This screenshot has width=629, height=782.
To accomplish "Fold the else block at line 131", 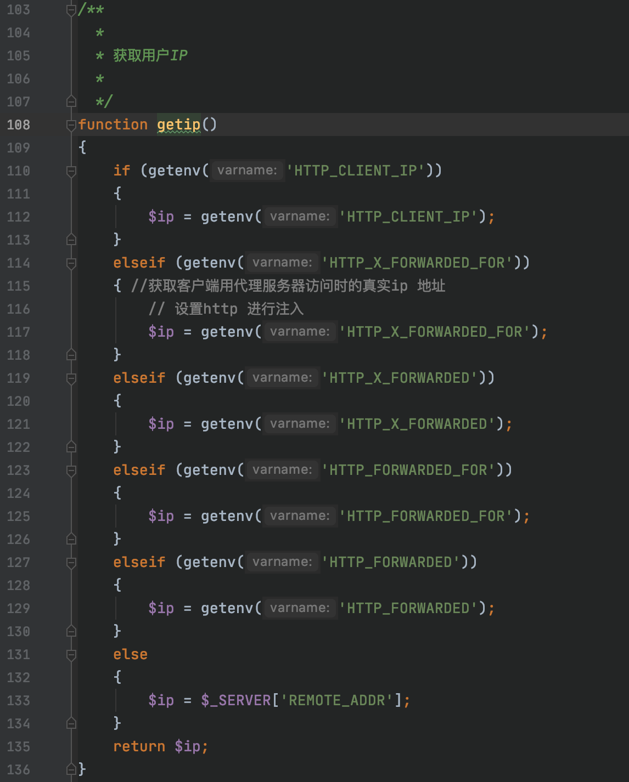I will pyautogui.click(x=71, y=655).
